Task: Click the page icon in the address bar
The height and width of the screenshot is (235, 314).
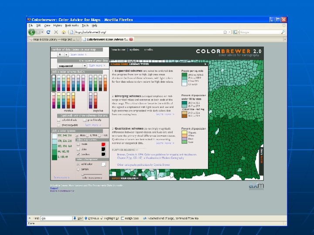Action: coord(72,32)
